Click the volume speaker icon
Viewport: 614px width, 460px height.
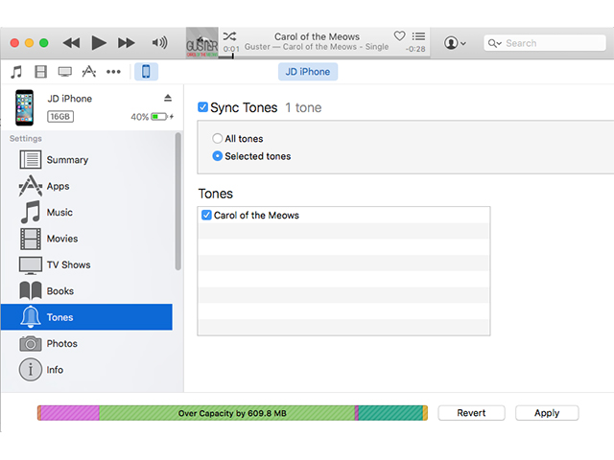(160, 43)
